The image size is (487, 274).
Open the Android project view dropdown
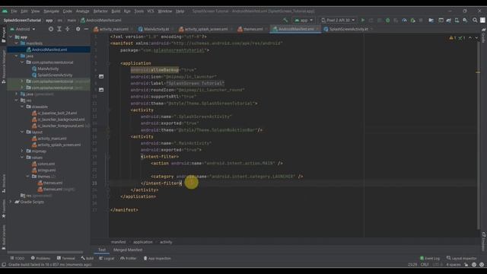click(x=23, y=29)
